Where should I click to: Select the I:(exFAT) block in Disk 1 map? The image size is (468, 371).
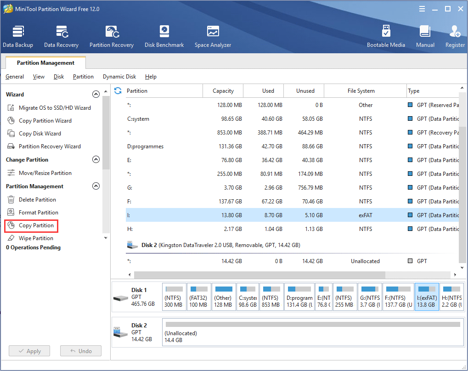pyautogui.click(x=426, y=297)
